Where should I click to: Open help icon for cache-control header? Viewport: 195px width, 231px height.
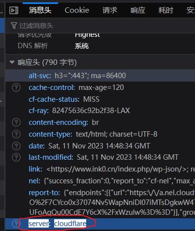[x=16, y=87]
